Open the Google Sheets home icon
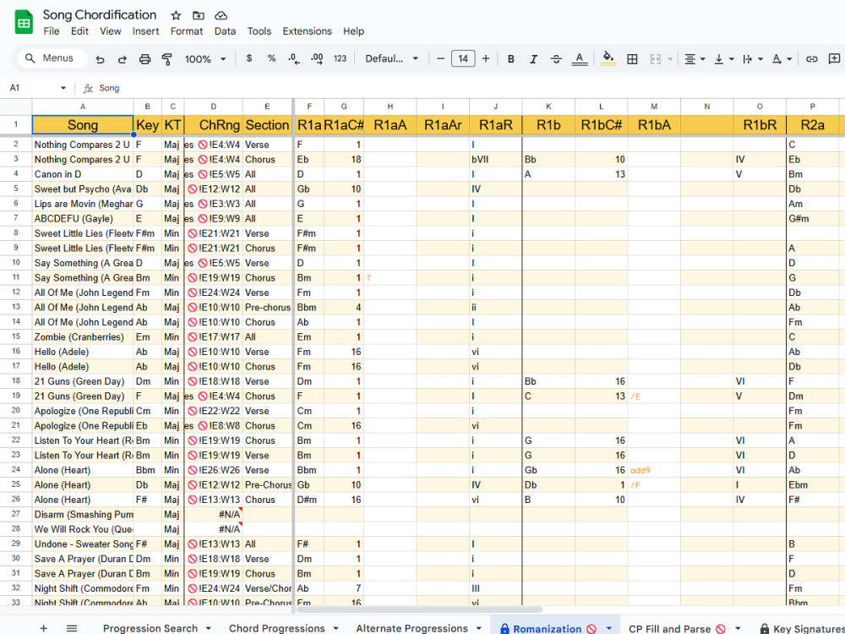The height and width of the screenshot is (634, 845). tap(24, 23)
